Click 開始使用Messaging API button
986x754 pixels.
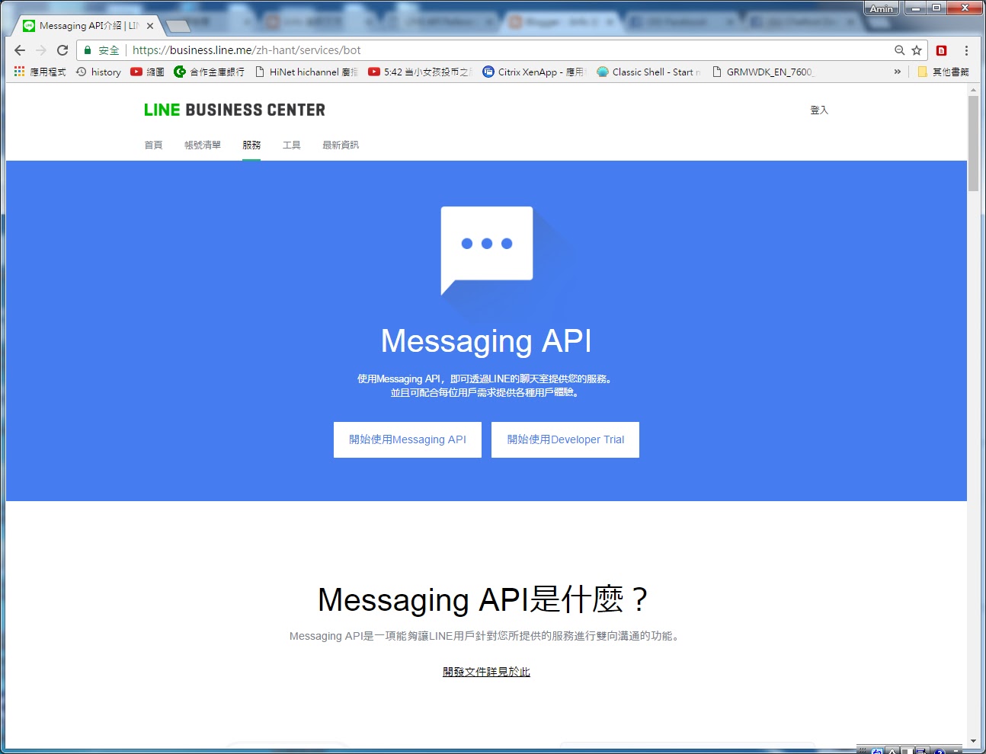(x=408, y=439)
